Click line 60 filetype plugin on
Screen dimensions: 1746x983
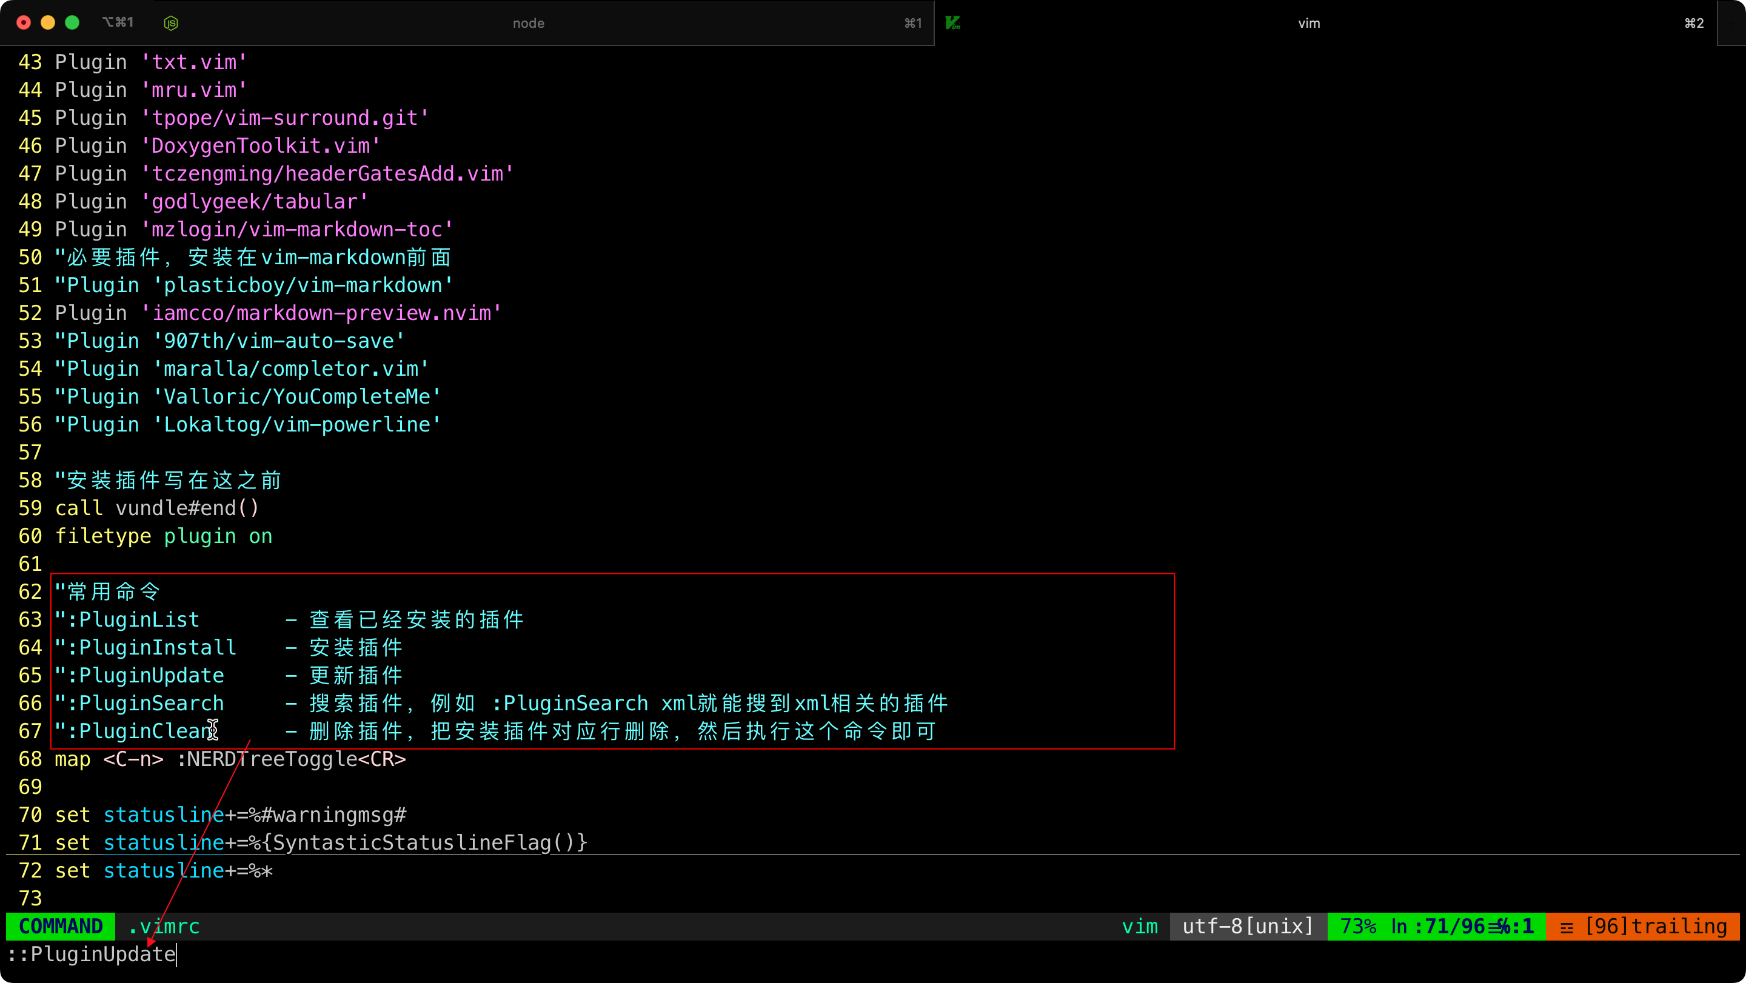[163, 536]
